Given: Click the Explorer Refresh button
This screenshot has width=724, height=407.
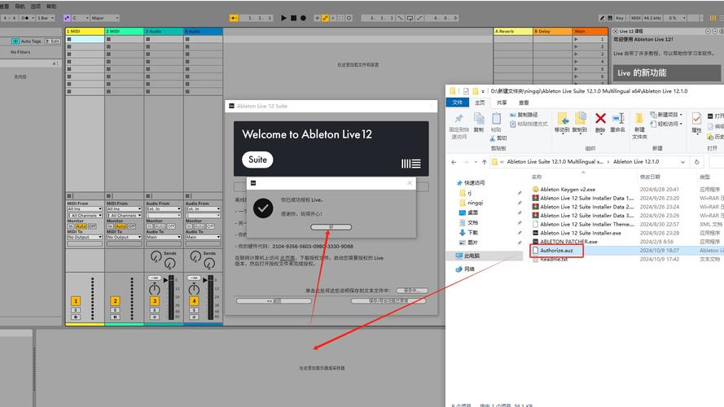Looking at the screenshot, I should 697,162.
